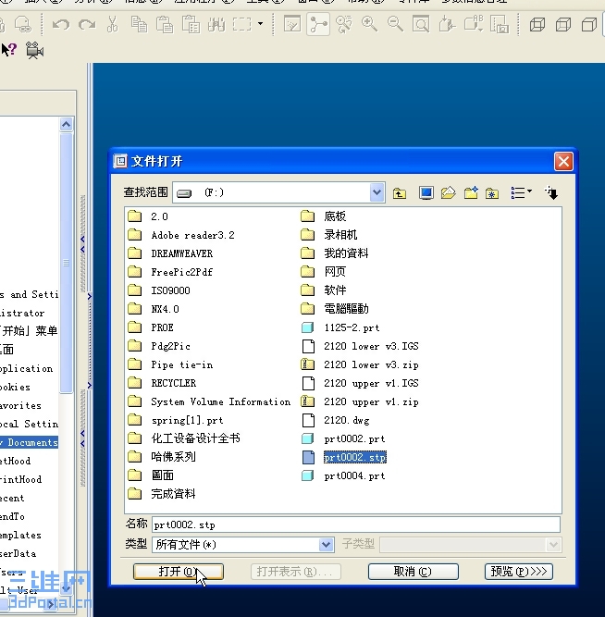Select file 1125-2.prt
The image size is (605, 617).
352,327
